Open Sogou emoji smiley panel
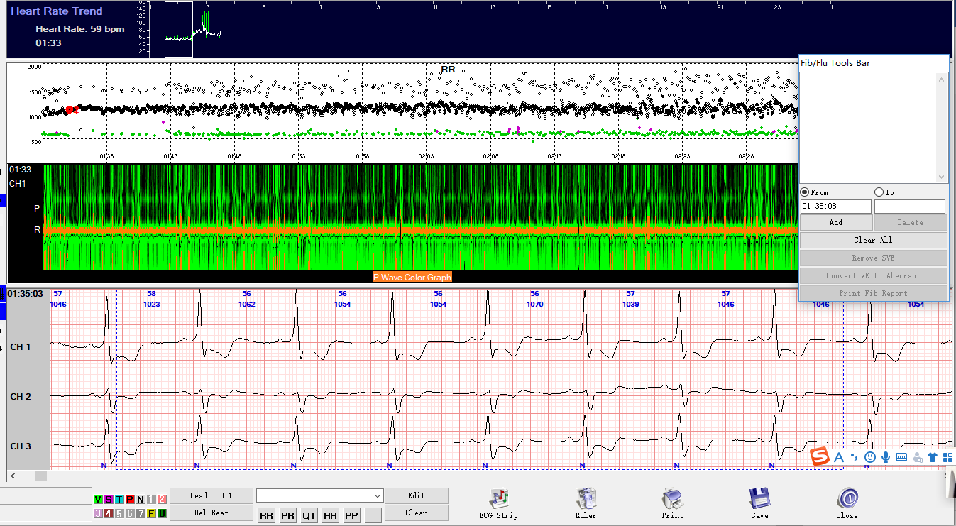This screenshot has width=956, height=526. (870, 457)
